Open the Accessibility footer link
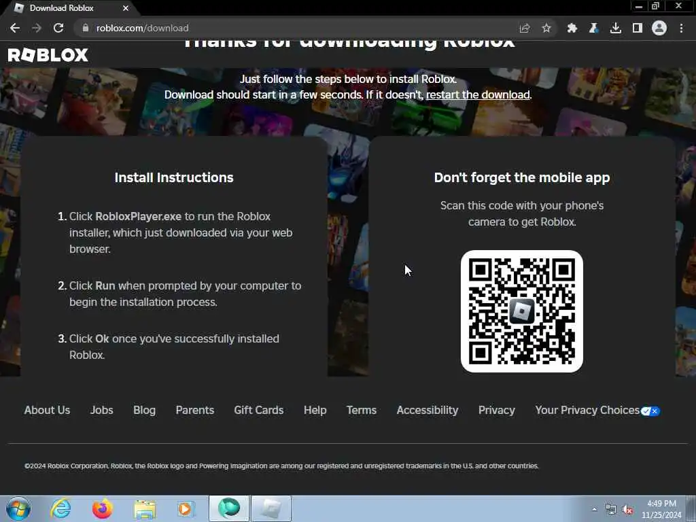Screen dimensions: 696x522 (428, 410)
